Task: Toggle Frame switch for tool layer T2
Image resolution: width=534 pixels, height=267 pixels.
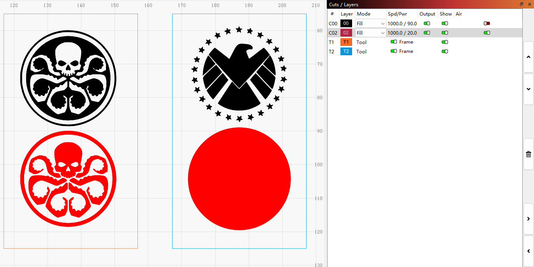Action: 394,51
